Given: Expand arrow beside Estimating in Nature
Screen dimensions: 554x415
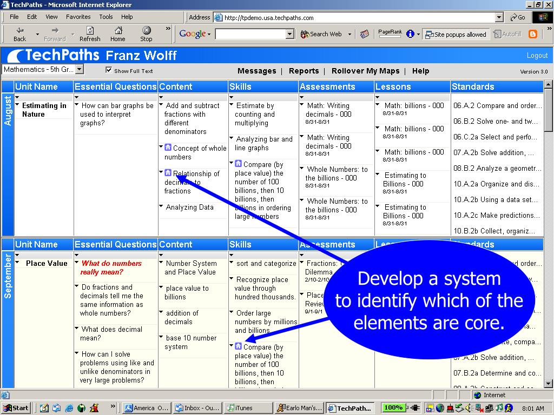Looking at the screenshot, I should (x=17, y=104).
